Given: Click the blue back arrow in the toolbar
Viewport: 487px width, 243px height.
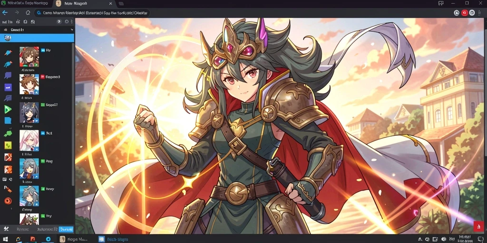Looking at the screenshot, I should point(5,13).
